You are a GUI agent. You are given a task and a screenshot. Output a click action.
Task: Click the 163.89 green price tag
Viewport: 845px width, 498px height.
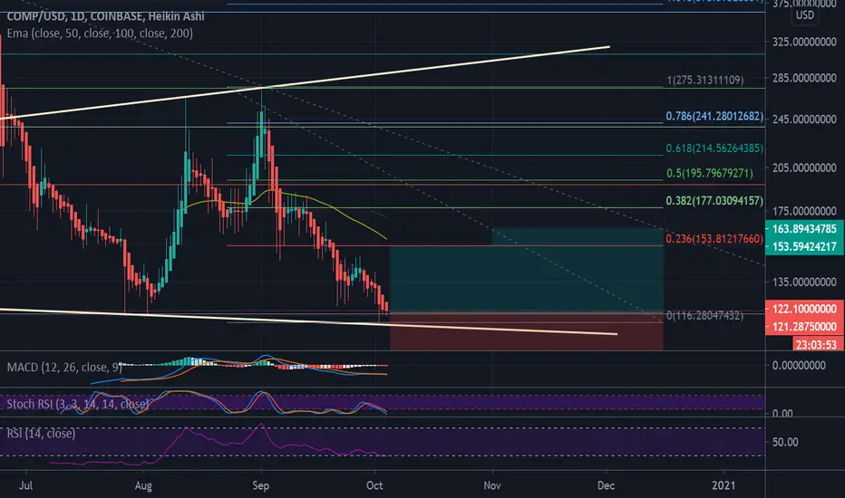[x=804, y=229]
